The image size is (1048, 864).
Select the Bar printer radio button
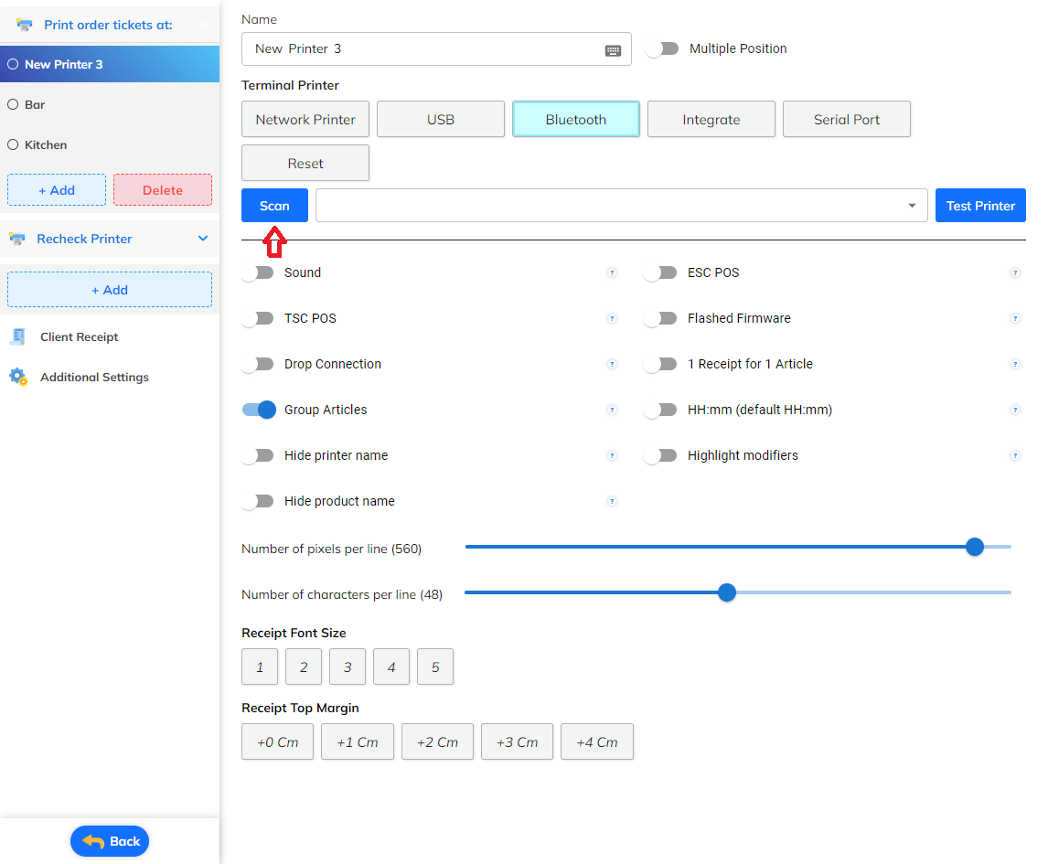click(13, 104)
